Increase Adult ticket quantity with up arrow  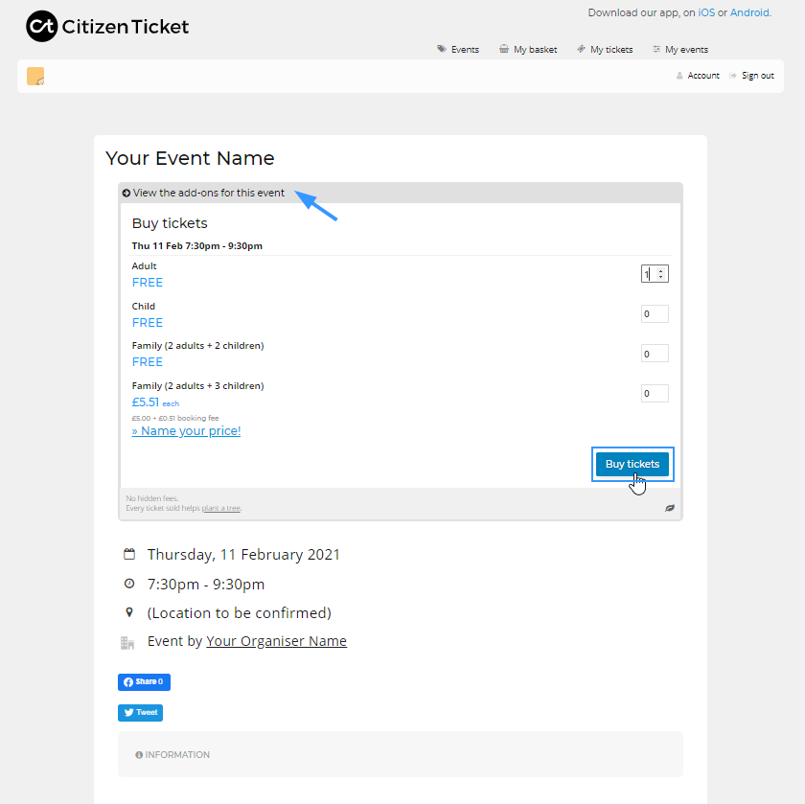(660, 270)
